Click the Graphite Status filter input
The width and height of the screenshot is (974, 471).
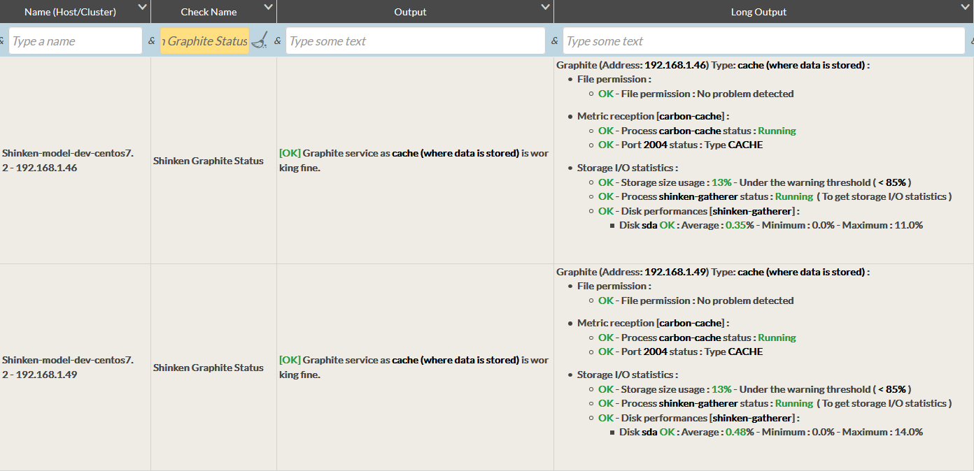pyautogui.click(x=204, y=41)
